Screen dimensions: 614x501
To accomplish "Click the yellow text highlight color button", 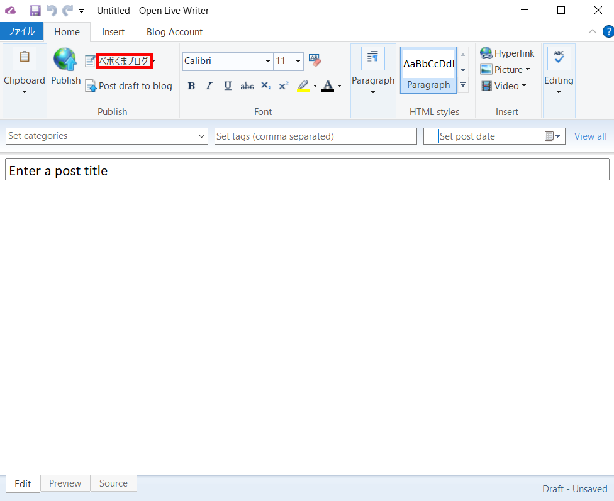I will pos(303,86).
